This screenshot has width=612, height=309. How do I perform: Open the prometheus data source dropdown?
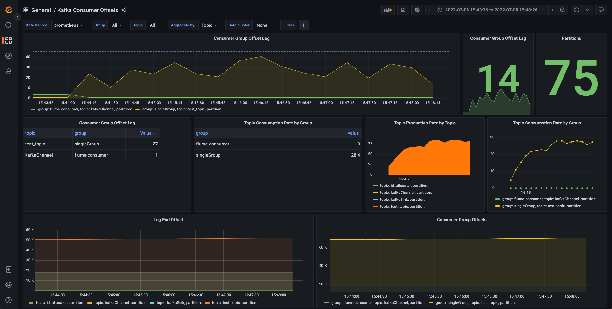[x=69, y=25]
